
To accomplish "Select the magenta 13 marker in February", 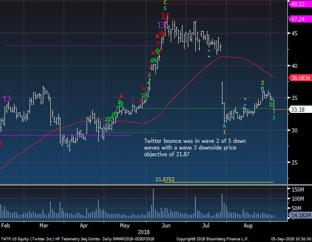I will tap(7, 99).
